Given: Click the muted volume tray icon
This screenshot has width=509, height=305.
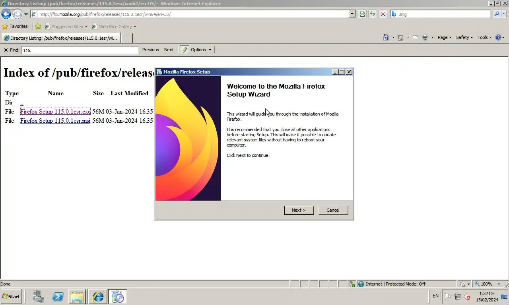Looking at the screenshot, I should coord(467,297).
